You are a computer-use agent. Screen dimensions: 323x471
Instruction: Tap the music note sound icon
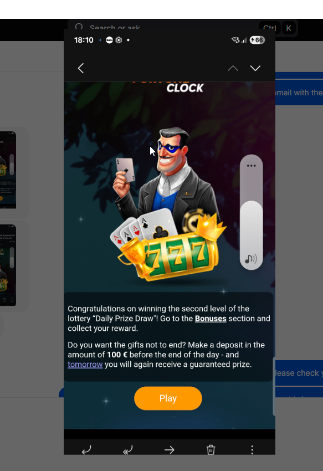point(251,259)
